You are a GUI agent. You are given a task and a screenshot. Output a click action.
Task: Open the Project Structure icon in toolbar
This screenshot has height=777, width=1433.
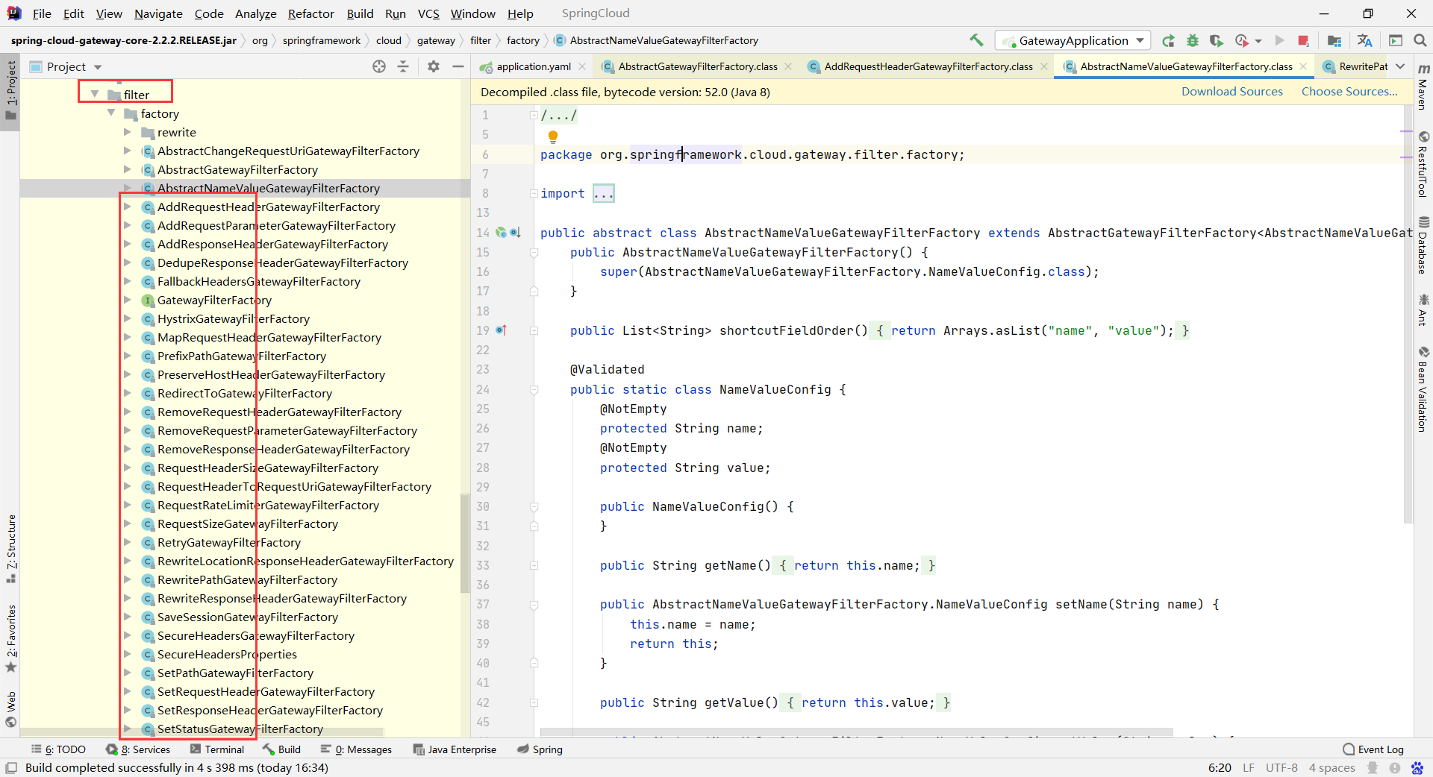click(1334, 40)
